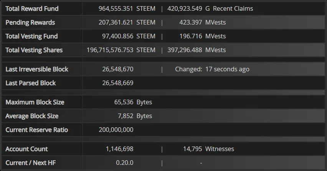This screenshot has height=171, width=327.
Task: Click the 65,536 Bytes value
Action: pos(133,102)
